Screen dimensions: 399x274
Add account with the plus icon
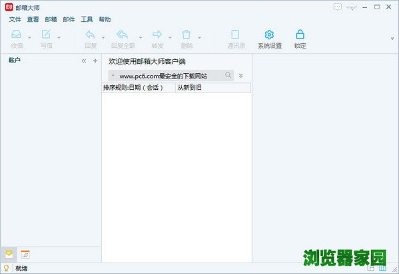tap(95, 61)
